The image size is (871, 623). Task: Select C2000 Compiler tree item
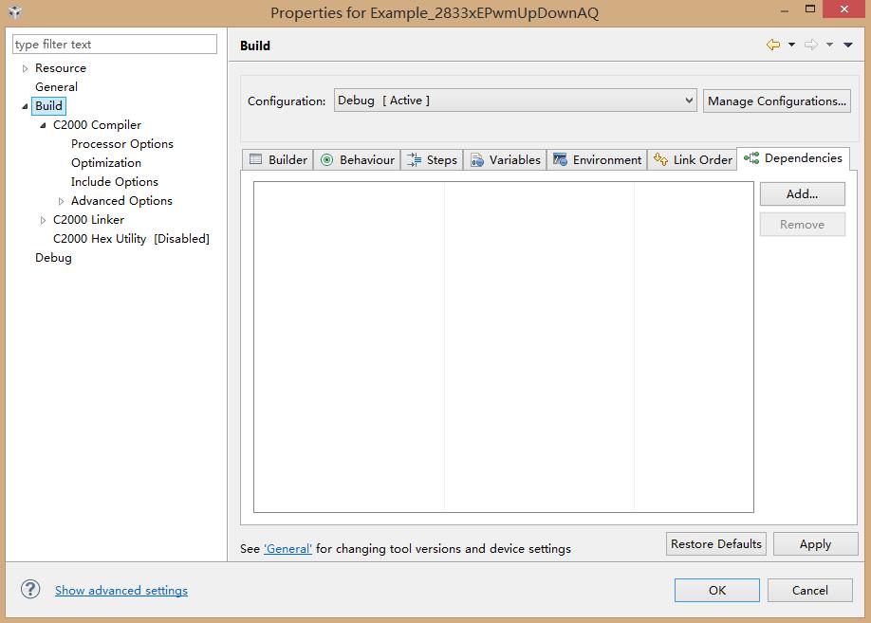(x=97, y=125)
